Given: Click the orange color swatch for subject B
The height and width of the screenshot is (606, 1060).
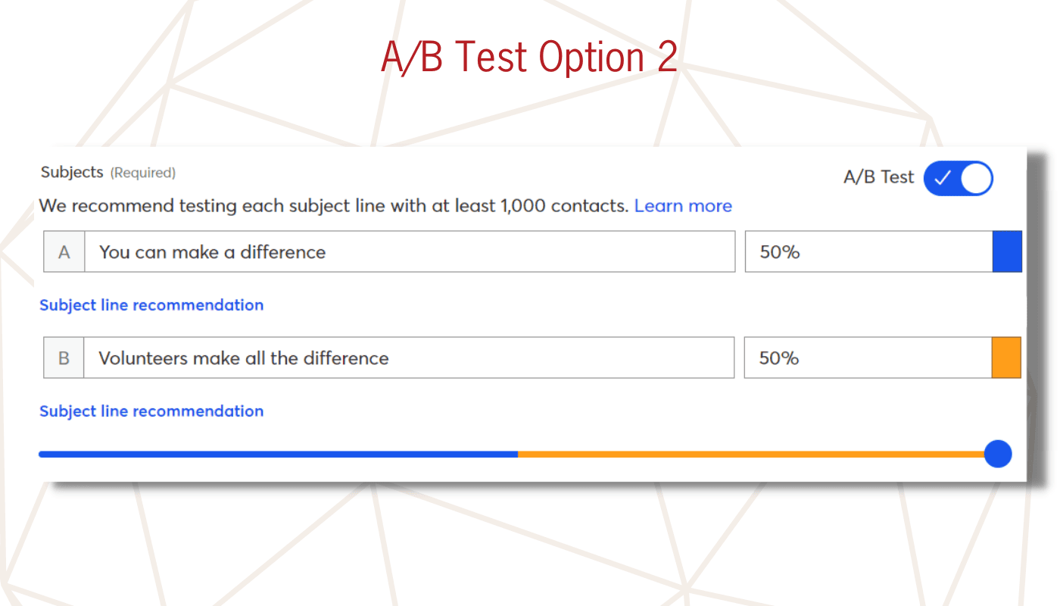Looking at the screenshot, I should [1006, 358].
